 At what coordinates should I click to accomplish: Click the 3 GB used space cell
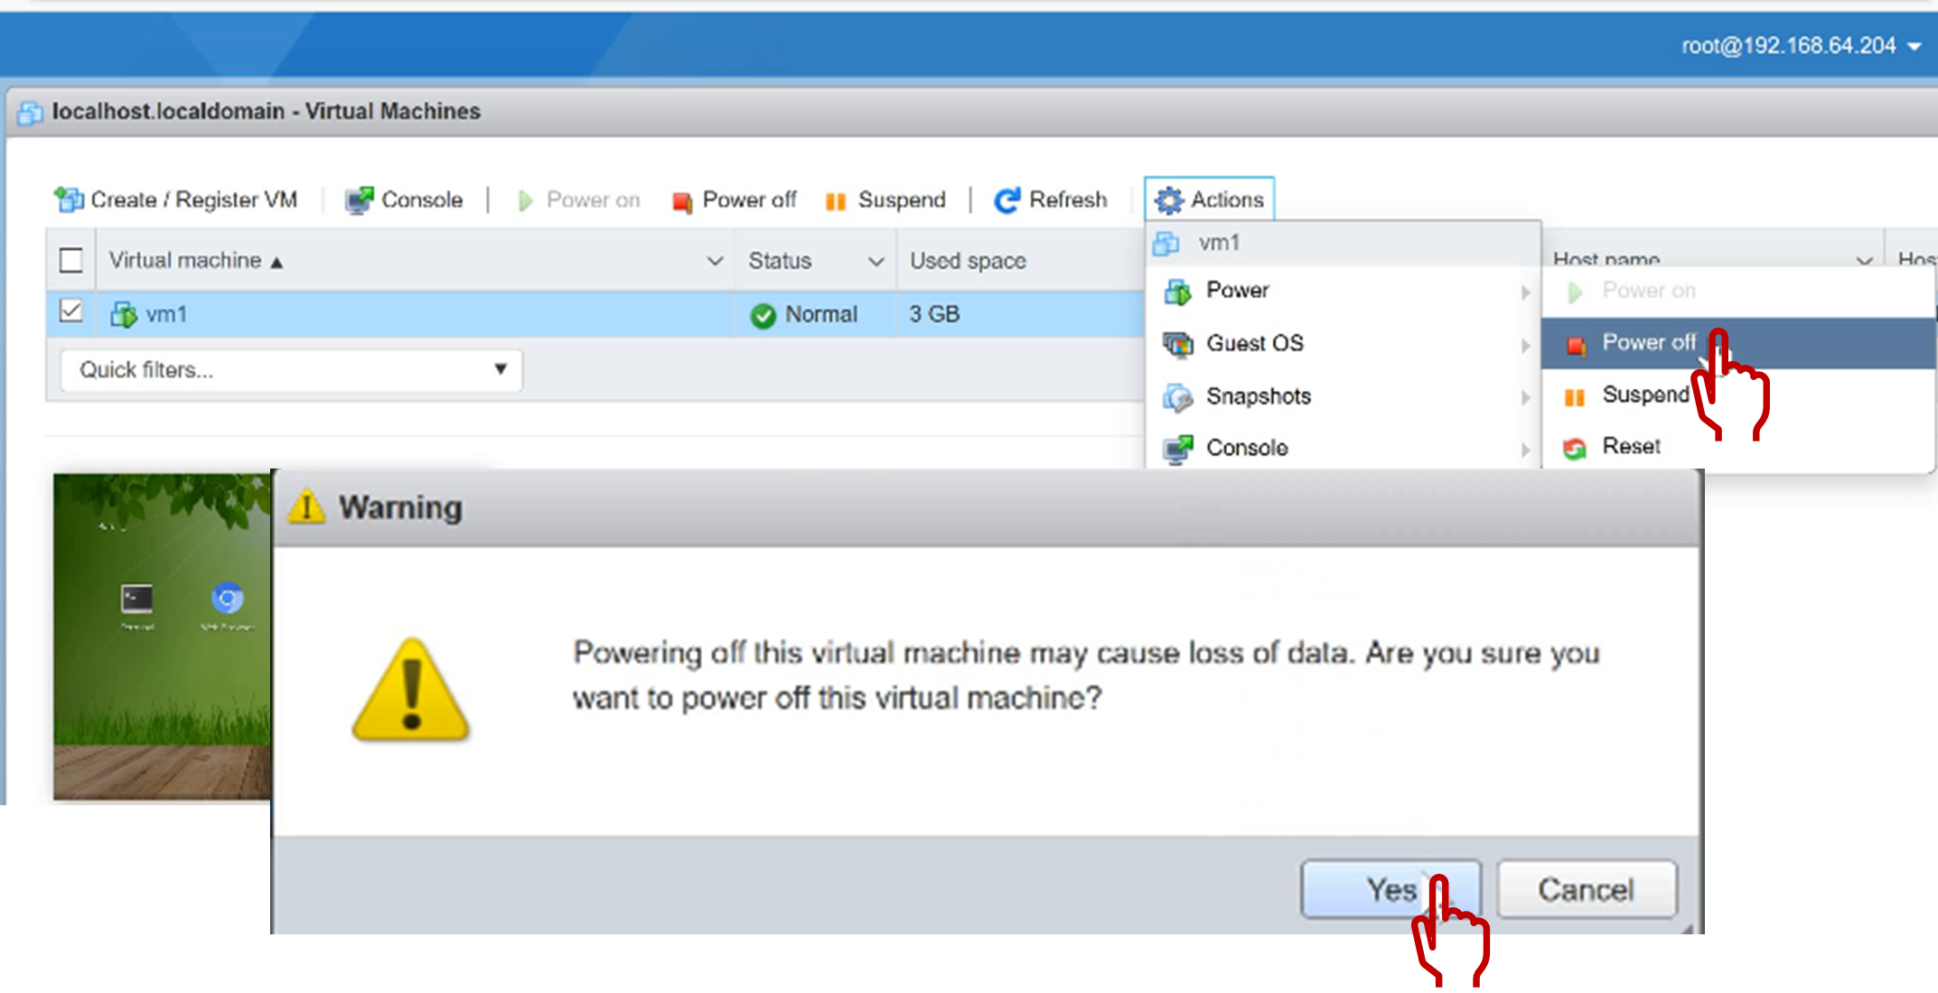(934, 314)
